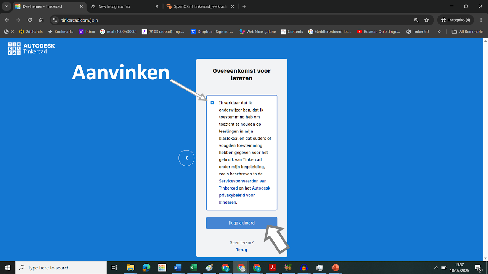Launch Microsoft Edge from the taskbar

tap(146, 268)
